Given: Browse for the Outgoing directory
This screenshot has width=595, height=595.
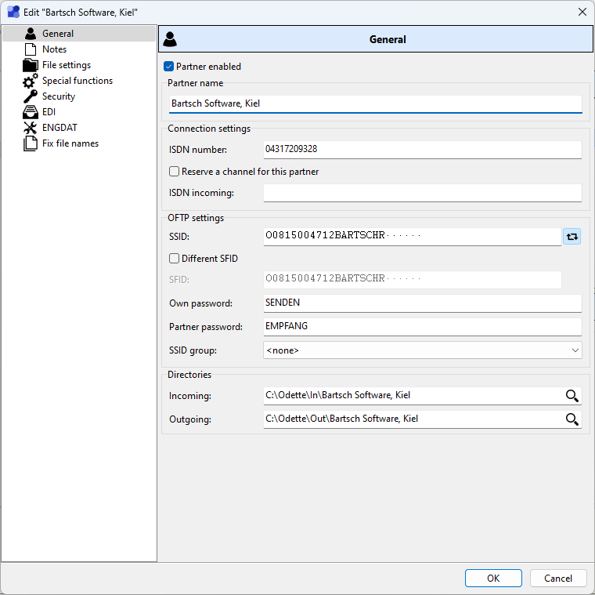Looking at the screenshot, I should click(x=572, y=419).
